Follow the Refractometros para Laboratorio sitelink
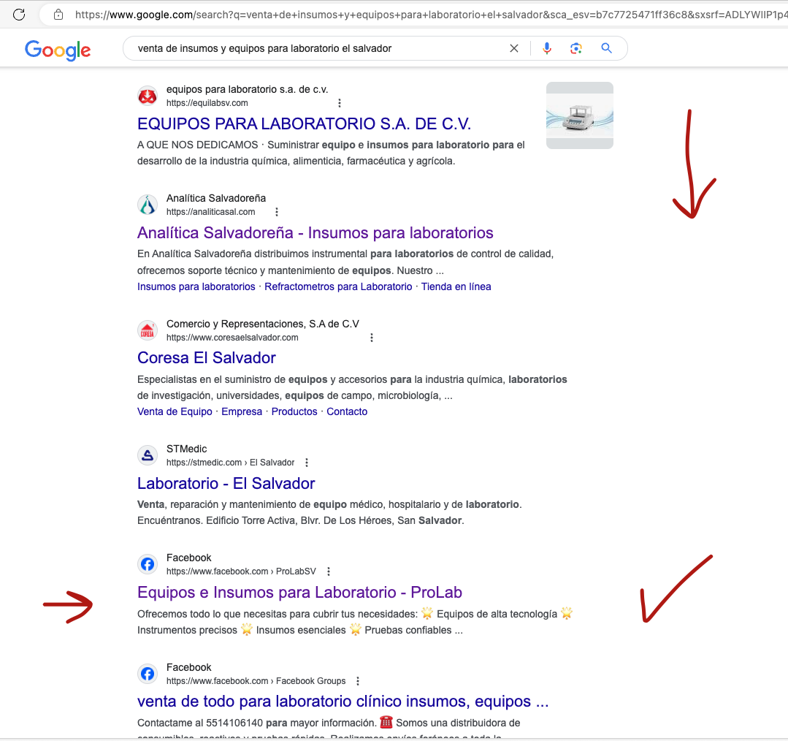This screenshot has height=741, width=788. point(338,286)
